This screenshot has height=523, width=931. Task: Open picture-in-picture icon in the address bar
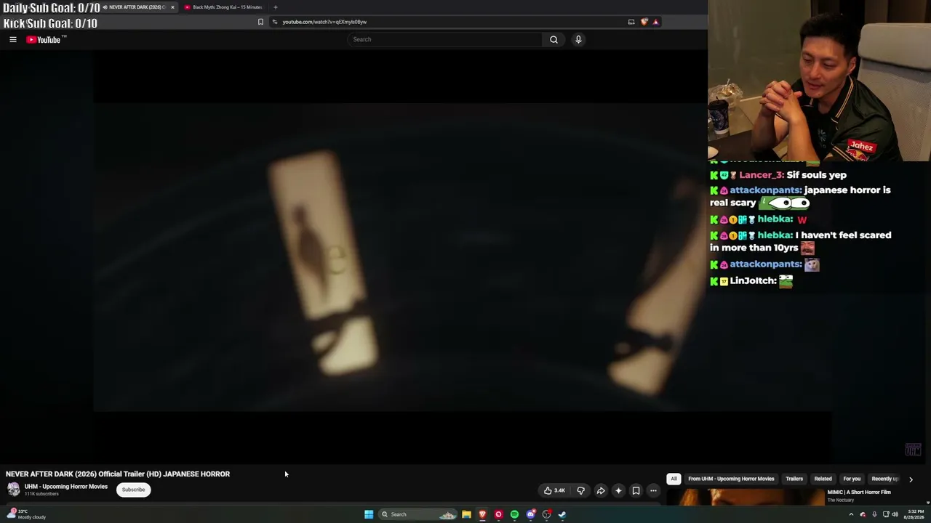pos(631,22)
